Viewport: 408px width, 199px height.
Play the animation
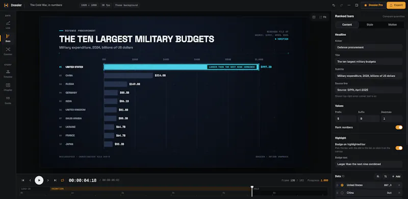point(39,180)
